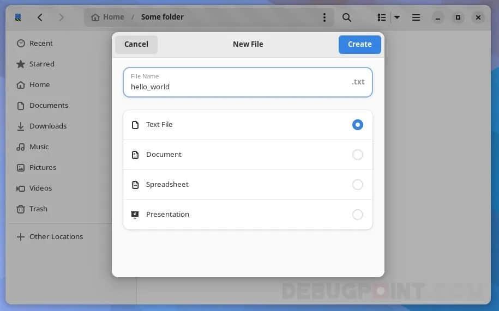Cancel the New File dialog
This screenshot has height=311, width=499.
[x=136, y=44]
